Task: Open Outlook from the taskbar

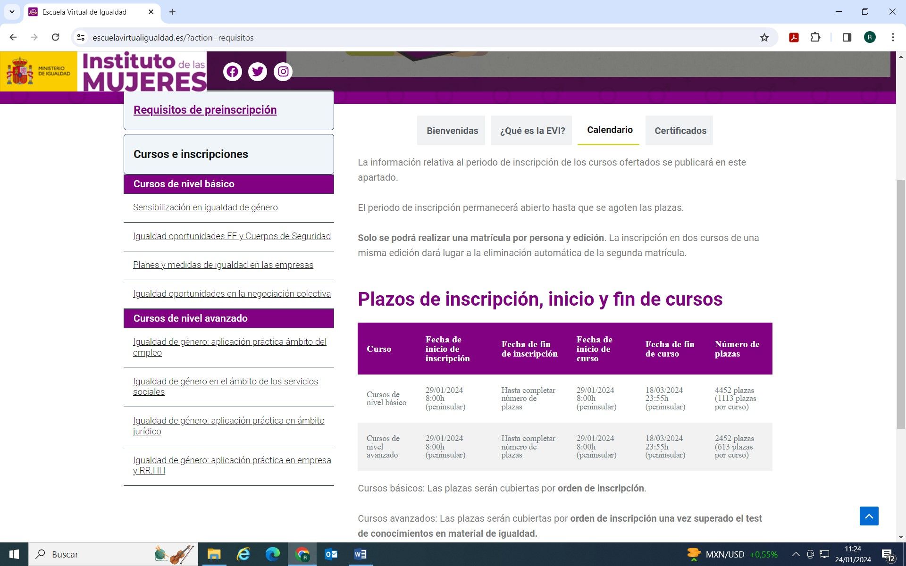Action: [x=331, y=554]
